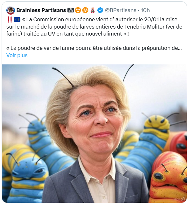Click the blue verified checkmark badge

click(x=100, y=10)
